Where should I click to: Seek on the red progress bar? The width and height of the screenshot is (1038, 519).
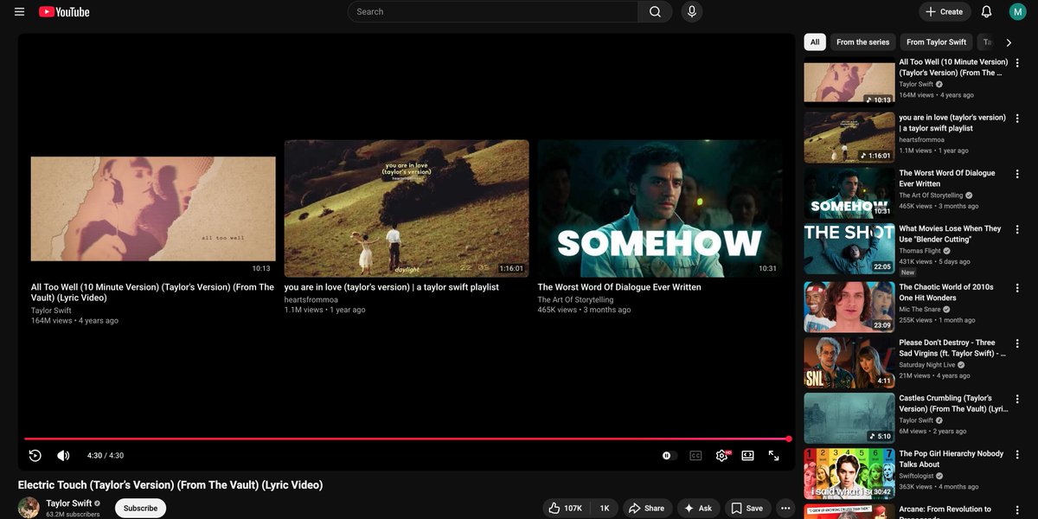coord(407,439)
